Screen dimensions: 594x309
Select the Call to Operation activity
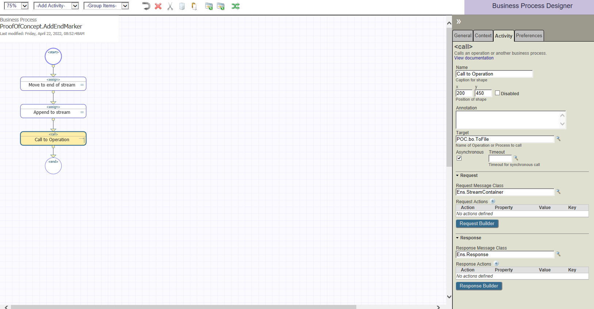click(x=53, y=139)
